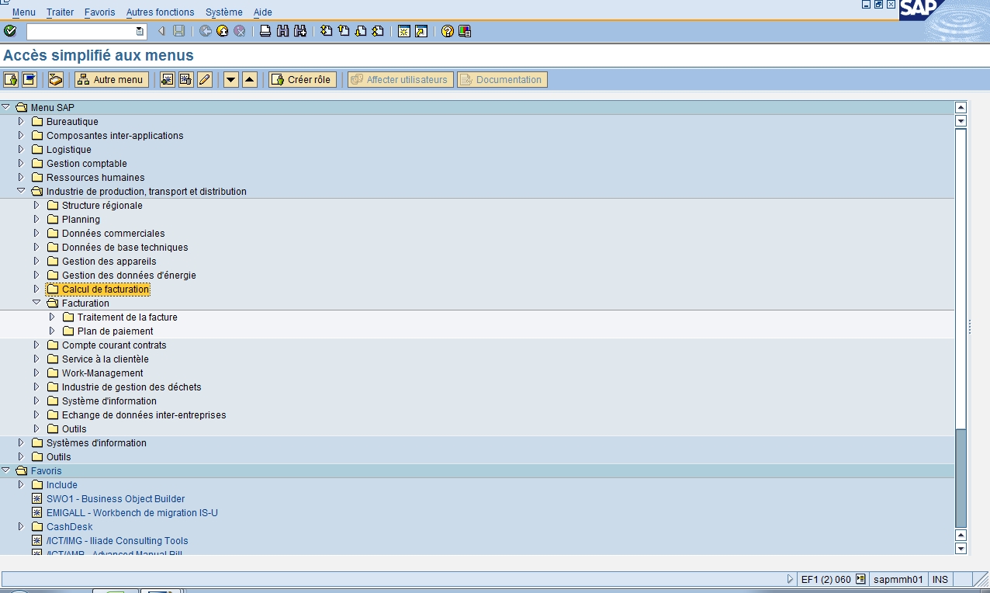Click the Documentation button
Screen dimensions: 990x593
[x=502, y=79]
